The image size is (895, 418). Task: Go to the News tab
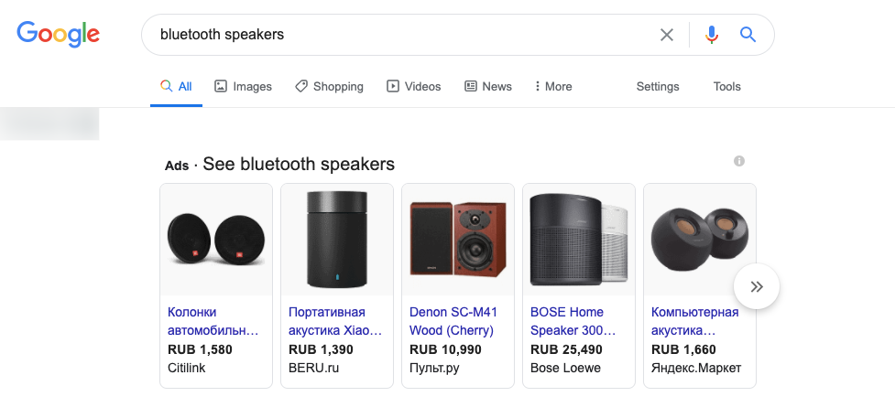click(488, 87)
